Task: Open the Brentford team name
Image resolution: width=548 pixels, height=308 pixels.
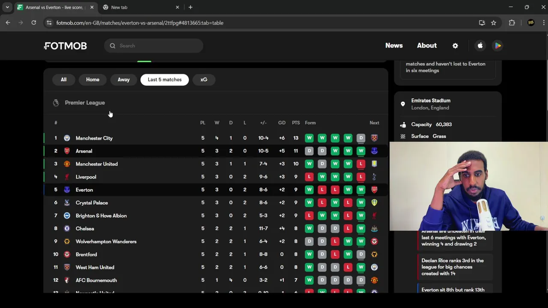Action: (86, 255)
